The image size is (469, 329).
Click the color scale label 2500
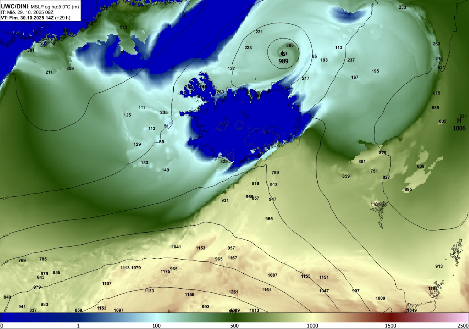[x=463, y=326]
